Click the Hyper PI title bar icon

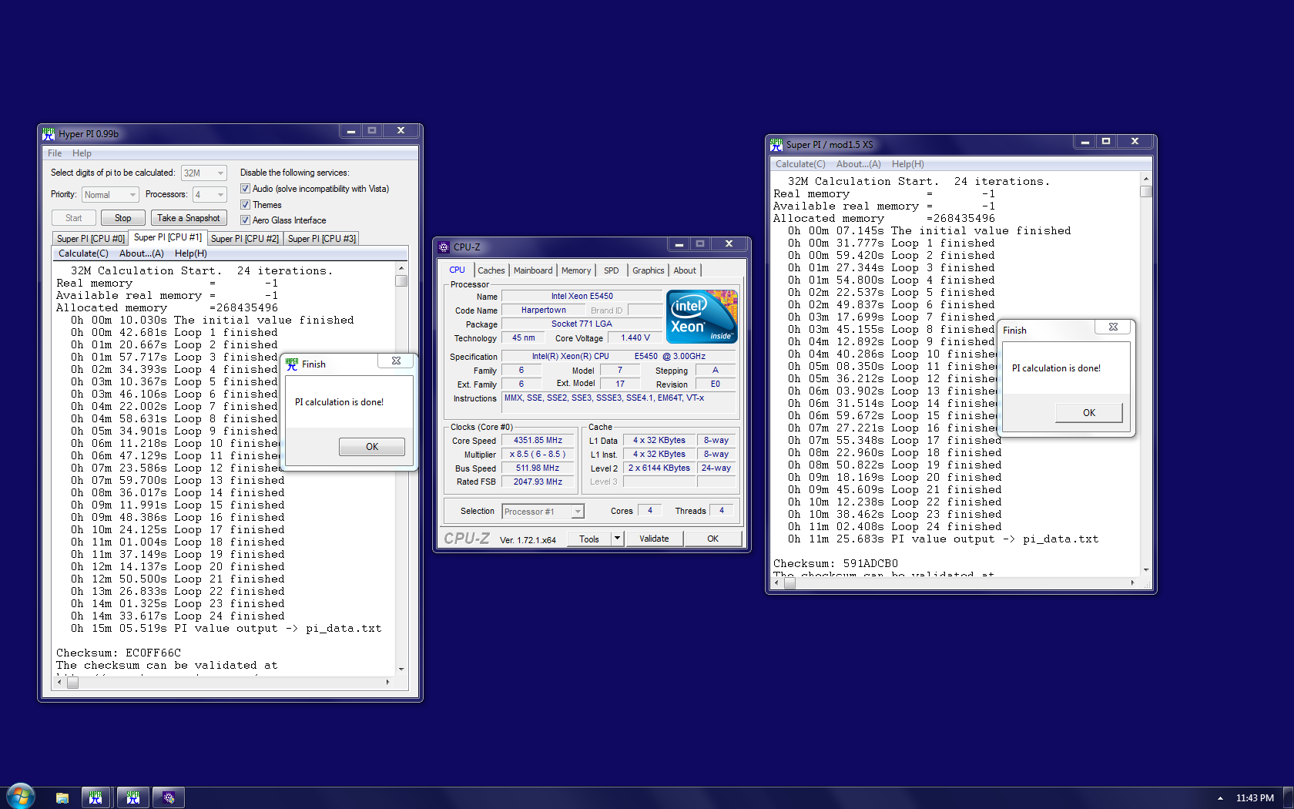[49, 133]
